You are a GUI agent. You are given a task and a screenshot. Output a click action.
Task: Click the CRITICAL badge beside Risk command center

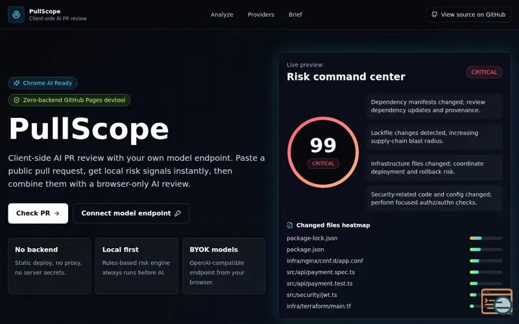(x=484, y=72)
